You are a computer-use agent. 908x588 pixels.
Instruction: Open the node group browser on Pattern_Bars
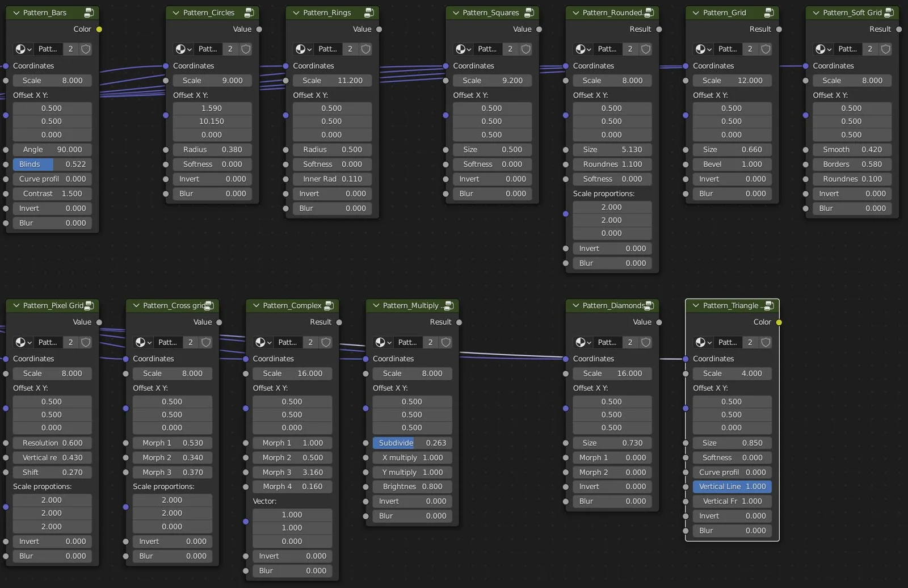click(x=22, y=49)
